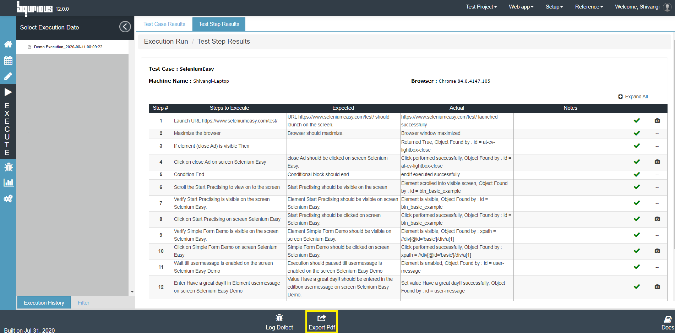This screenshot has width=675, height=333.
Task: Click the pass checkmark for step 2
Action: tap(637, 133)
